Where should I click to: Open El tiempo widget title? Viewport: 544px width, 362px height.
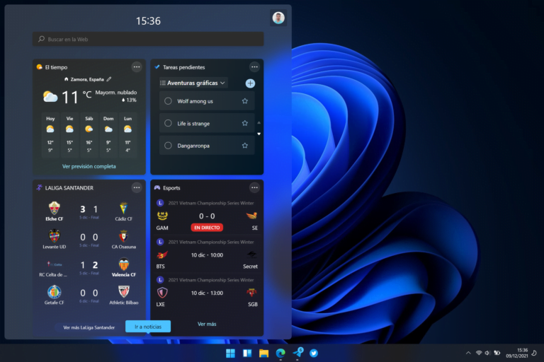pos(56,67)
